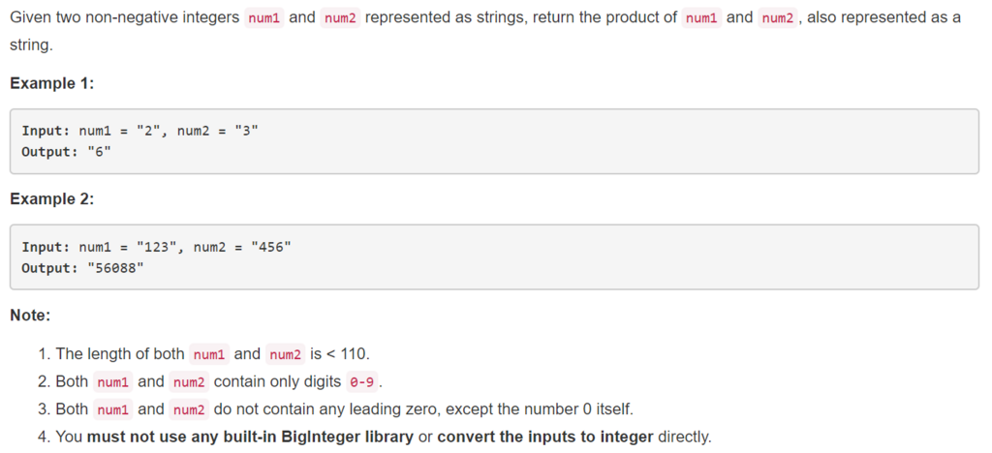Click the 0-9 code tag in note 2
Viewport: 992px width, 453px height.
click(x=361, y=381)
